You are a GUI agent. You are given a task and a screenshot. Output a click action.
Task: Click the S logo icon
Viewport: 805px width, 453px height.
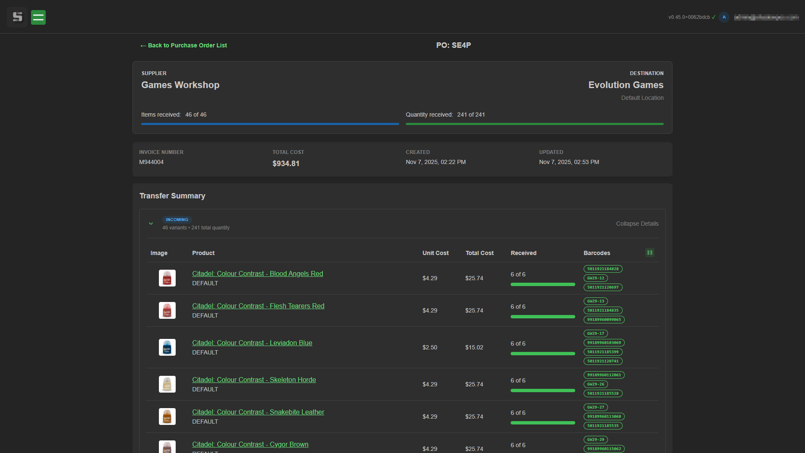(x=17, y=17)
